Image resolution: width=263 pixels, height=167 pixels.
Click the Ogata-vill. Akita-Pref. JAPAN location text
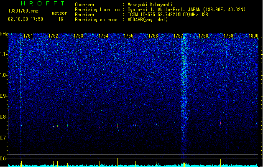point(186,10)
